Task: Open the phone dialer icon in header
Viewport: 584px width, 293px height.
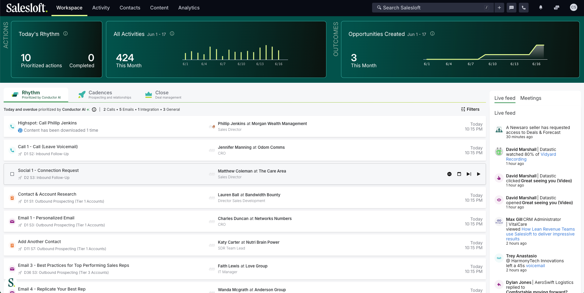Action: 524,8
